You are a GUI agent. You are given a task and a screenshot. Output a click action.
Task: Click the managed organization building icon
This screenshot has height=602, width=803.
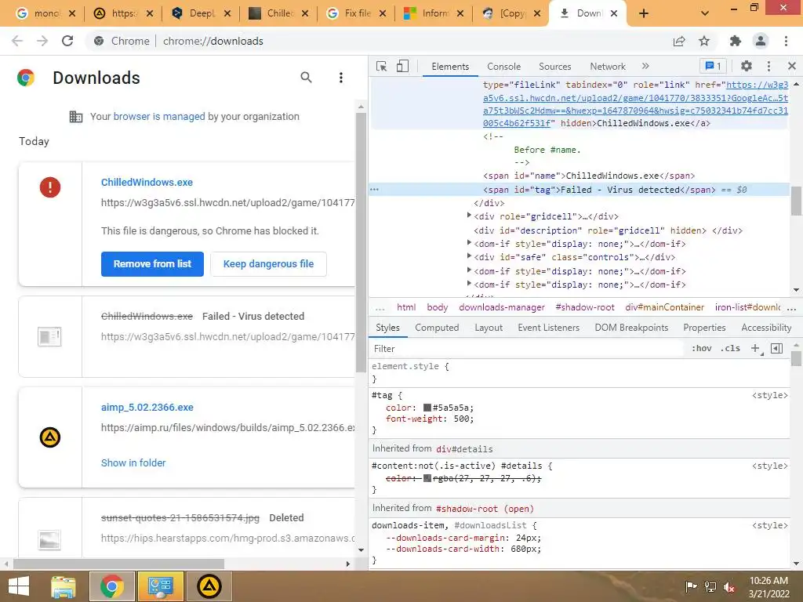coord(76,117)
